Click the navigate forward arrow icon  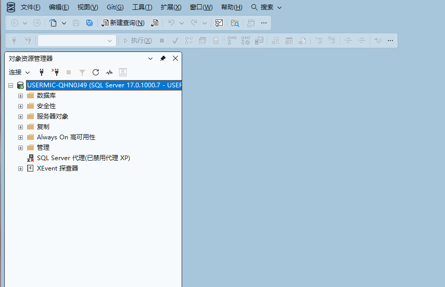click(37, 23)
